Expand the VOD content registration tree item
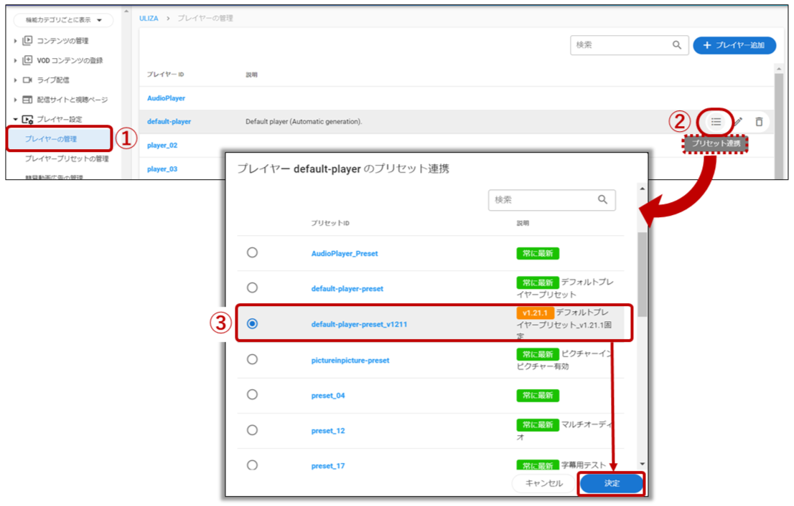Viewport: 794px width, 506px height. tap(16, 61)
